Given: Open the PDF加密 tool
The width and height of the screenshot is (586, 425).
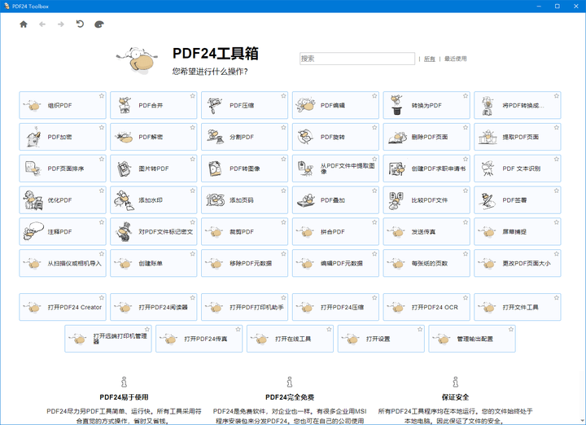Looking at the screenshot, I should (x=63, y=137).
